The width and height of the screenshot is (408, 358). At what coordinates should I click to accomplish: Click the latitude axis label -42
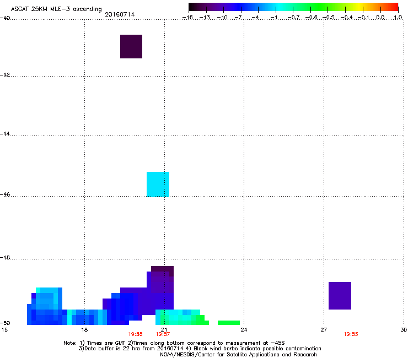pyautogui.click(x=5, y=74)
